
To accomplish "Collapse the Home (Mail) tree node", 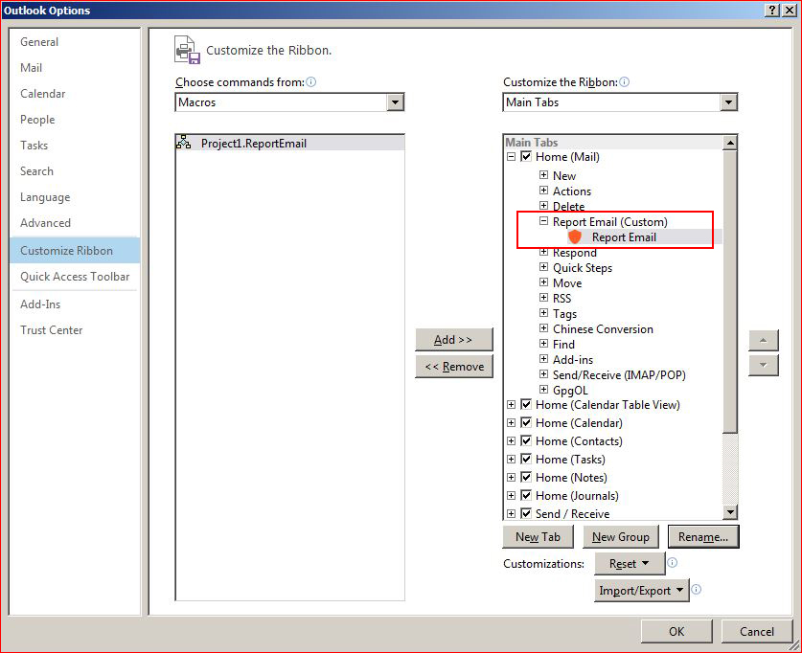I will point(511,157).
